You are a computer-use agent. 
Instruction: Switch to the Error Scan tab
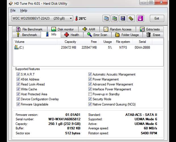[x=97, y=35]
